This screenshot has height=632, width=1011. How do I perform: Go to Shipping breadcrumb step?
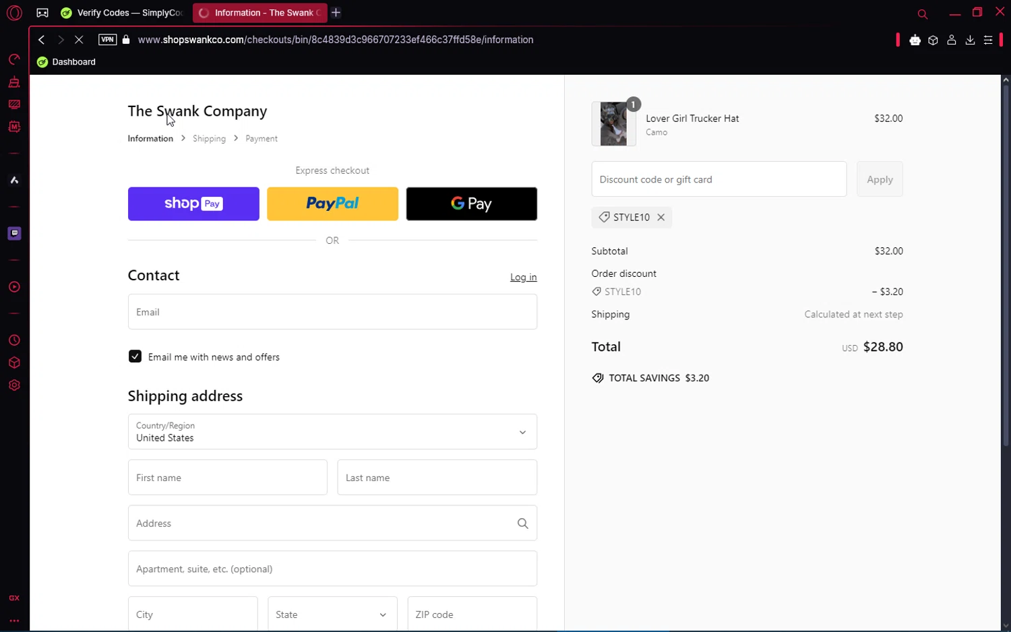click(209, 138)
